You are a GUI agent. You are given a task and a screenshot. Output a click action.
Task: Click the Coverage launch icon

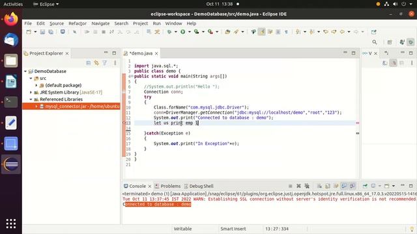point(197,32)
